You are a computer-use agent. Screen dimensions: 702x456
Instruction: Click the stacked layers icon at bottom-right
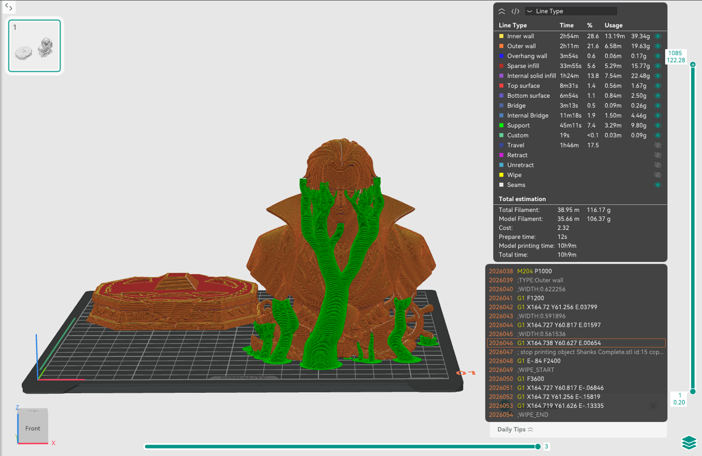(x=689, y=442)
